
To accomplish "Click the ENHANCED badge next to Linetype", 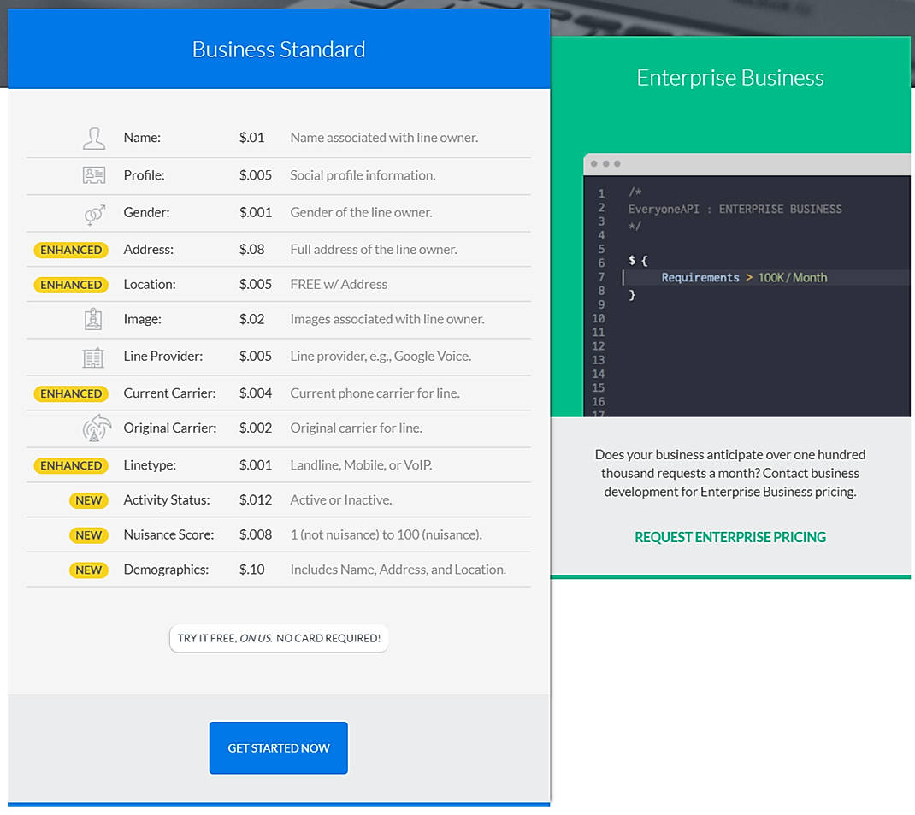I will coord(71,465).
